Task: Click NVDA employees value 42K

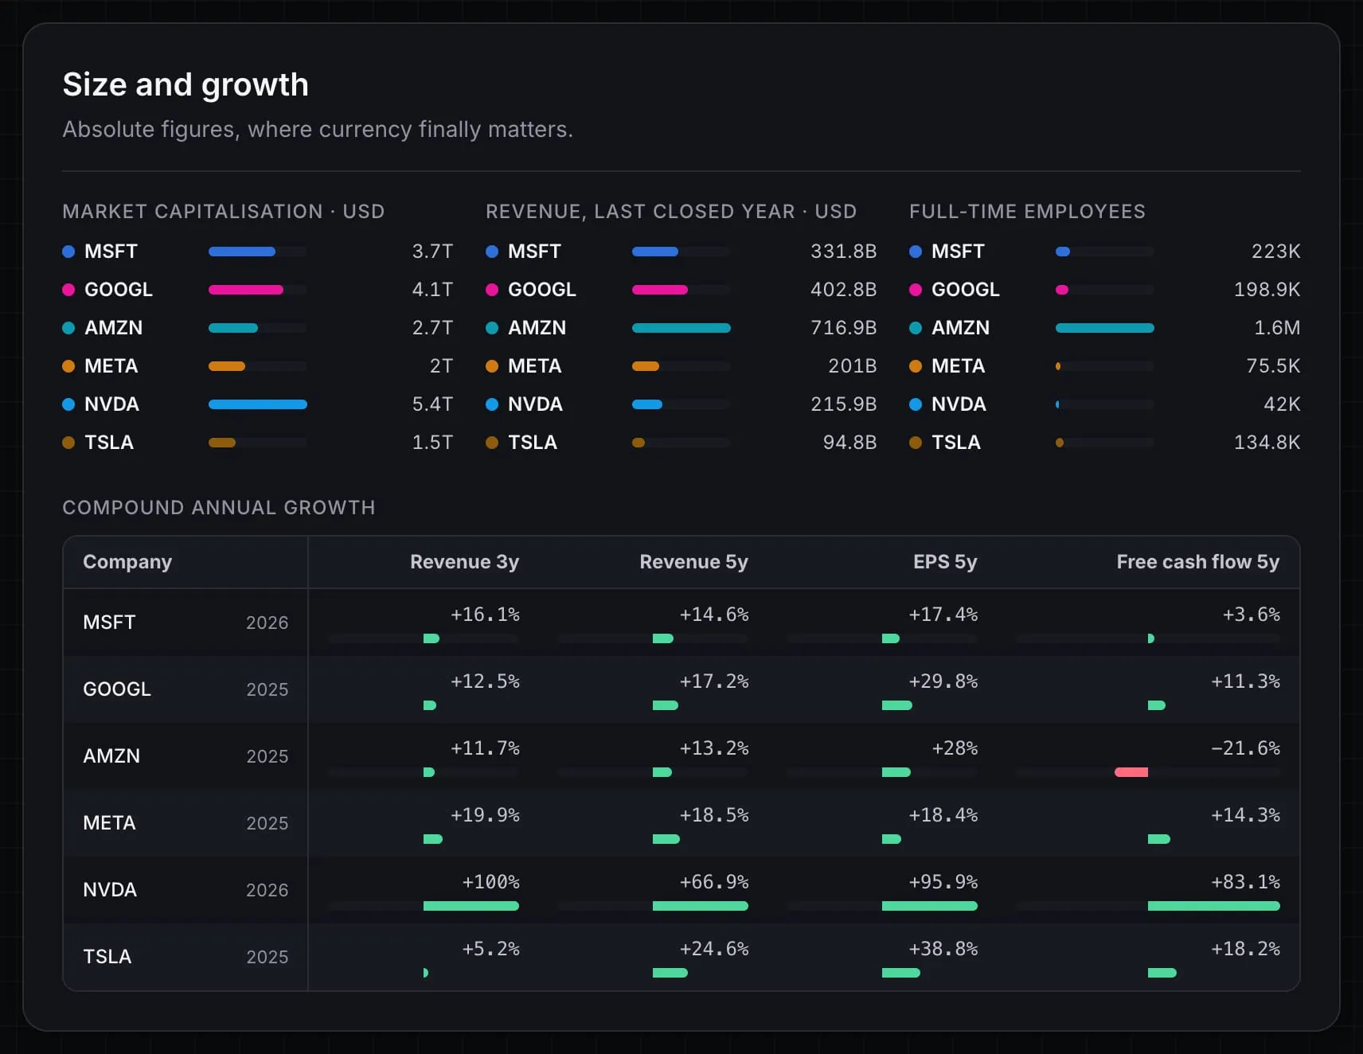Action: [x=1283, y=404]
